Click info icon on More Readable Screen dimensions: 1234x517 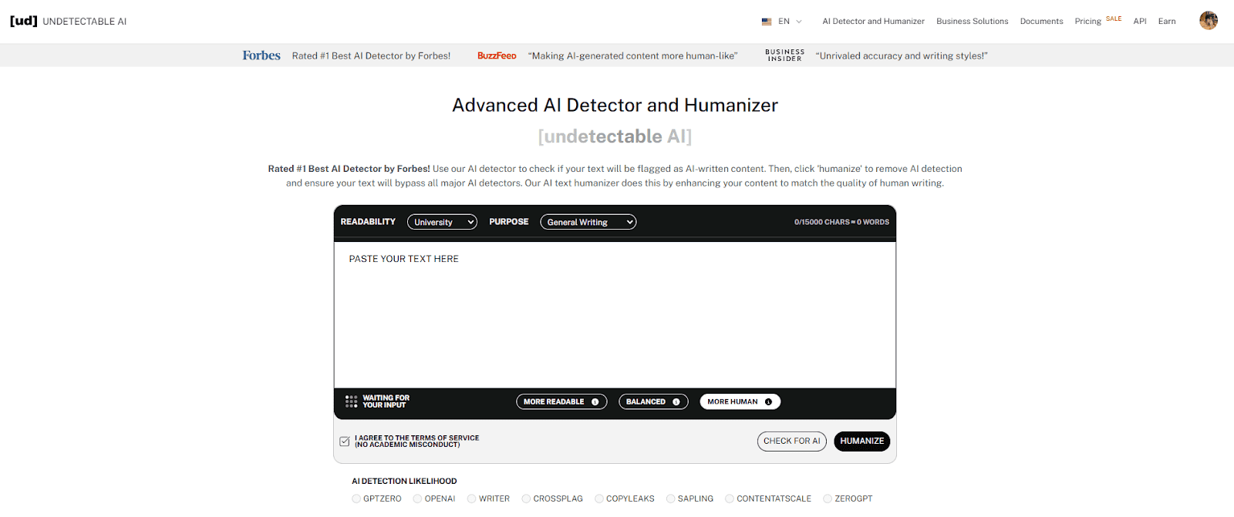click(595, 401)
